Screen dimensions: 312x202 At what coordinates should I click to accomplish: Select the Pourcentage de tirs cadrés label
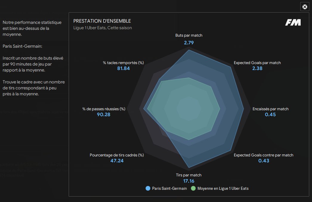(117, 155)
